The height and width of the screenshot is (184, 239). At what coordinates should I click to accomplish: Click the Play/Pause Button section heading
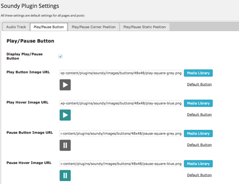coord(30,41)
